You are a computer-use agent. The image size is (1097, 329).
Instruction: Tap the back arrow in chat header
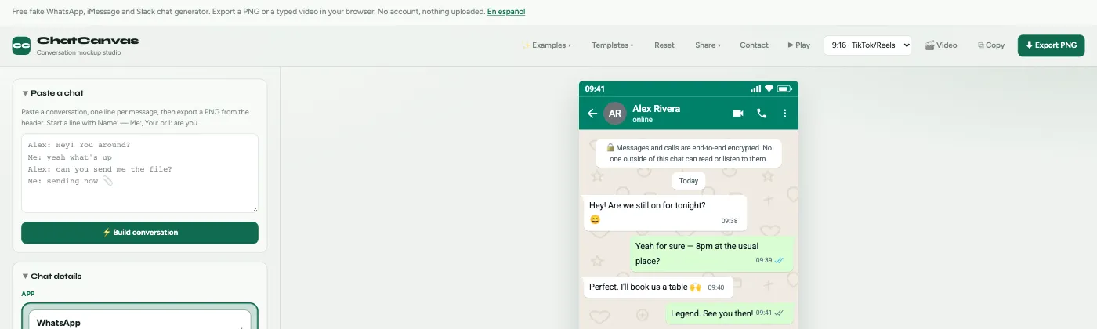[592, 114]
